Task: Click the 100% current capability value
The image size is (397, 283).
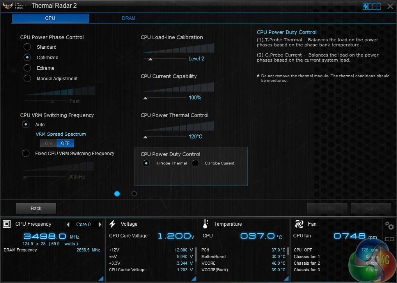Action: click(x=195, y=98)
